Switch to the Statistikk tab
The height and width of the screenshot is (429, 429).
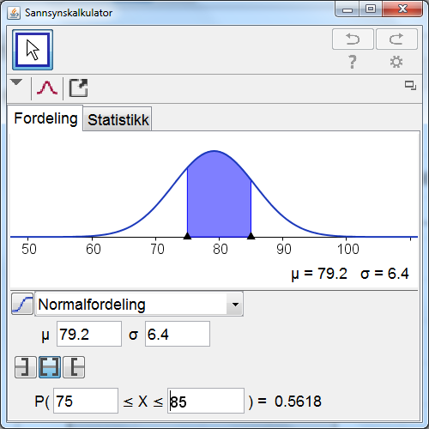pos(118,119)
